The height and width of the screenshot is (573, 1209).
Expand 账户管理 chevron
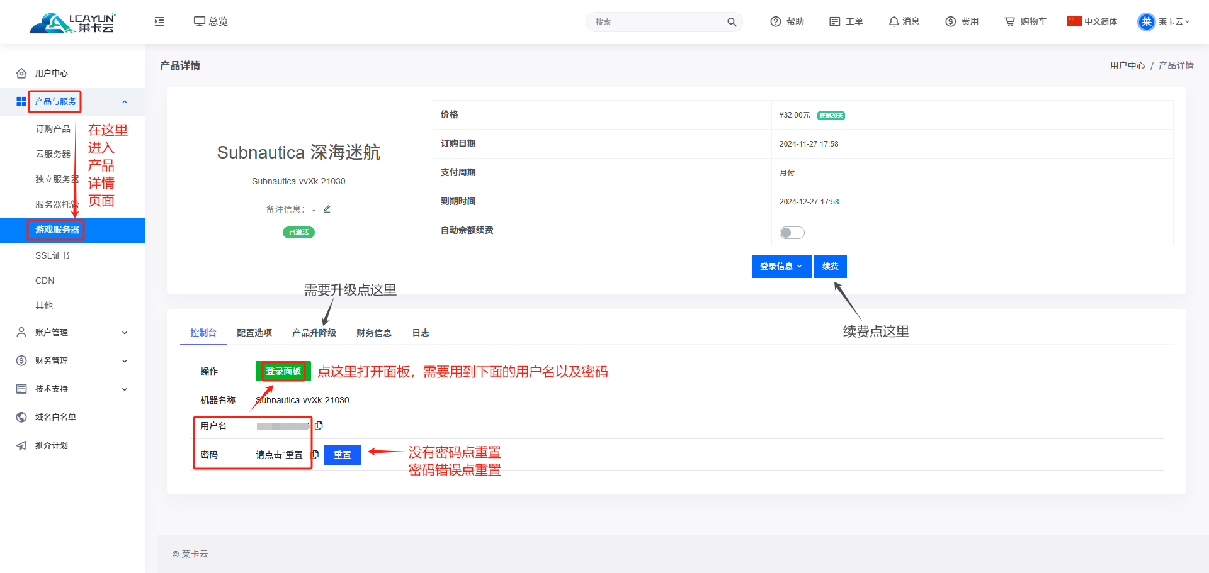coord(125,333)
